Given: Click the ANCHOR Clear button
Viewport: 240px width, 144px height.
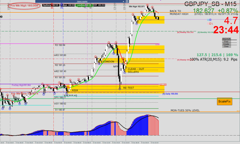Looking at the screenshot, I should pyautogui.click(x=227, y=46).
